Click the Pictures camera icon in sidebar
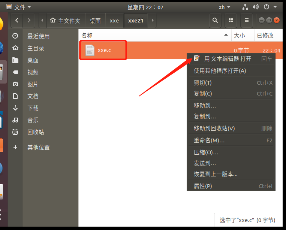The height and width of the screenshot is (230, 286). pyautogui.click(x=15, y=84)
